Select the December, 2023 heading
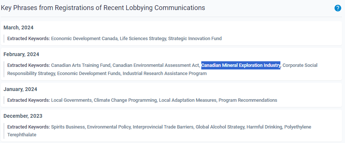Screen dimensions: 345x143 tap(23, 116)
